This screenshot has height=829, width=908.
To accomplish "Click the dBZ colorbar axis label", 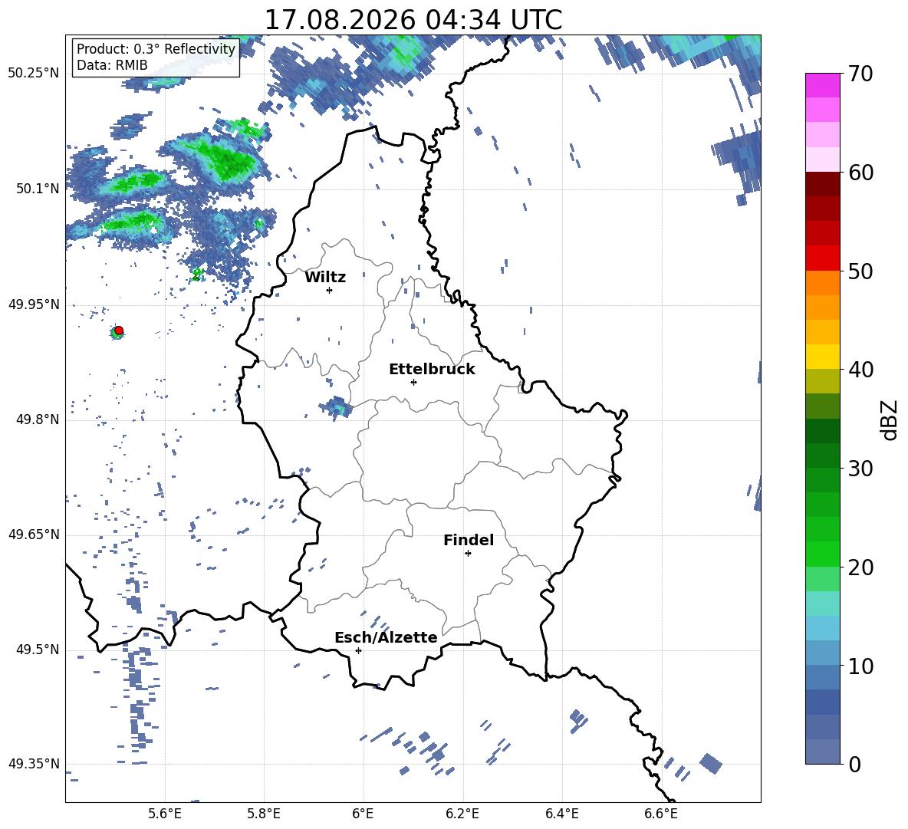I will tap(890, 419).
